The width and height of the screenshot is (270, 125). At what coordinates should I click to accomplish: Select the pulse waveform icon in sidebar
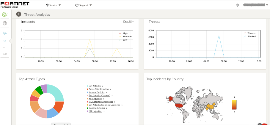point(5,33)
